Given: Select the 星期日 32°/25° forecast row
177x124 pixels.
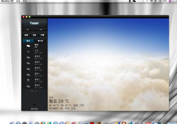Looking at the screenshot, I should pos(34,69).
